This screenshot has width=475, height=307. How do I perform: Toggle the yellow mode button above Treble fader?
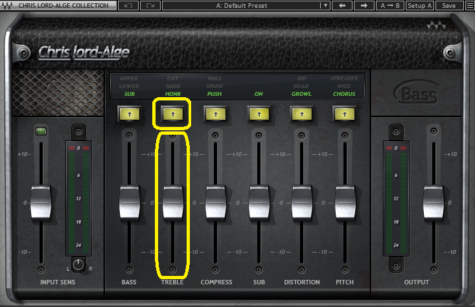click(172, 114)
